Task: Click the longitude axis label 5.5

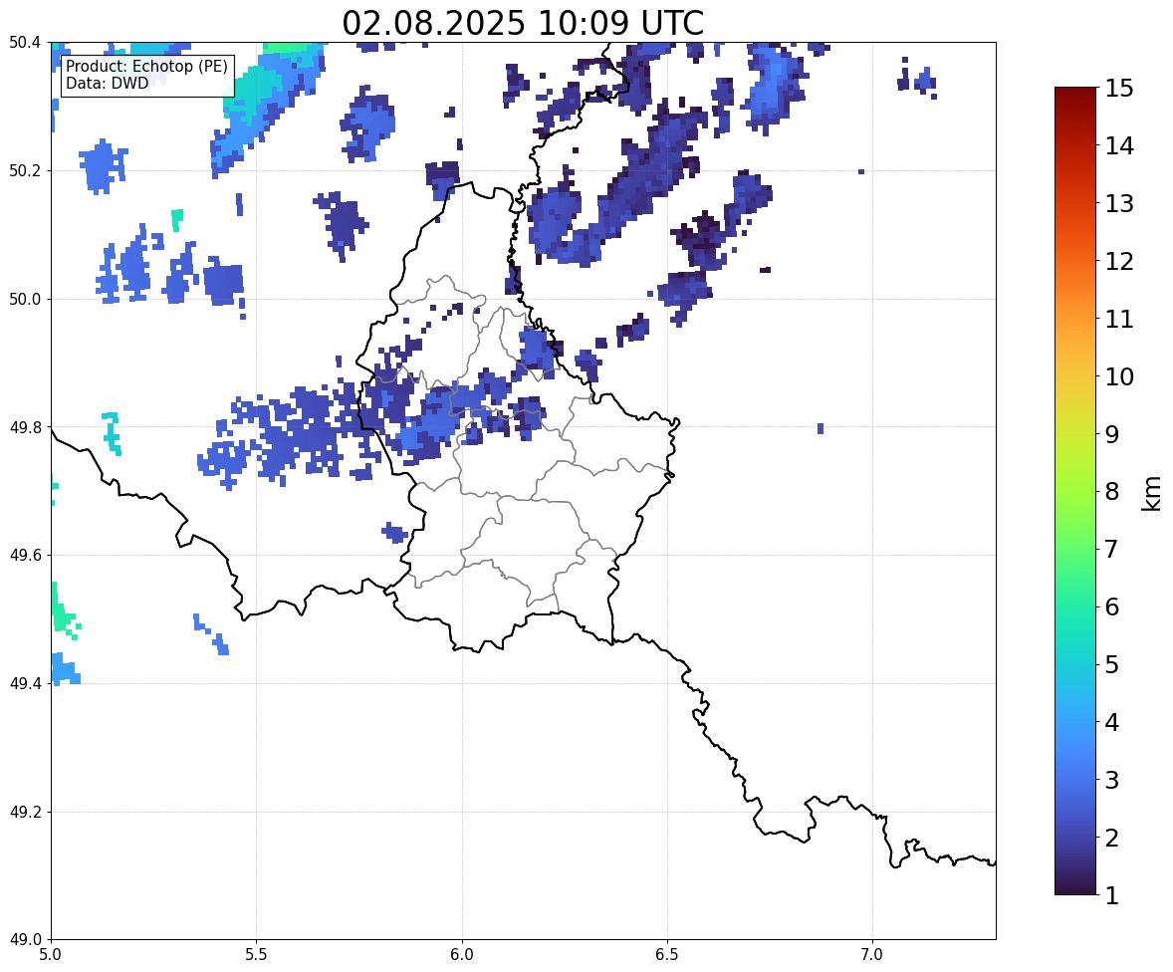Action: pos(257,955)
